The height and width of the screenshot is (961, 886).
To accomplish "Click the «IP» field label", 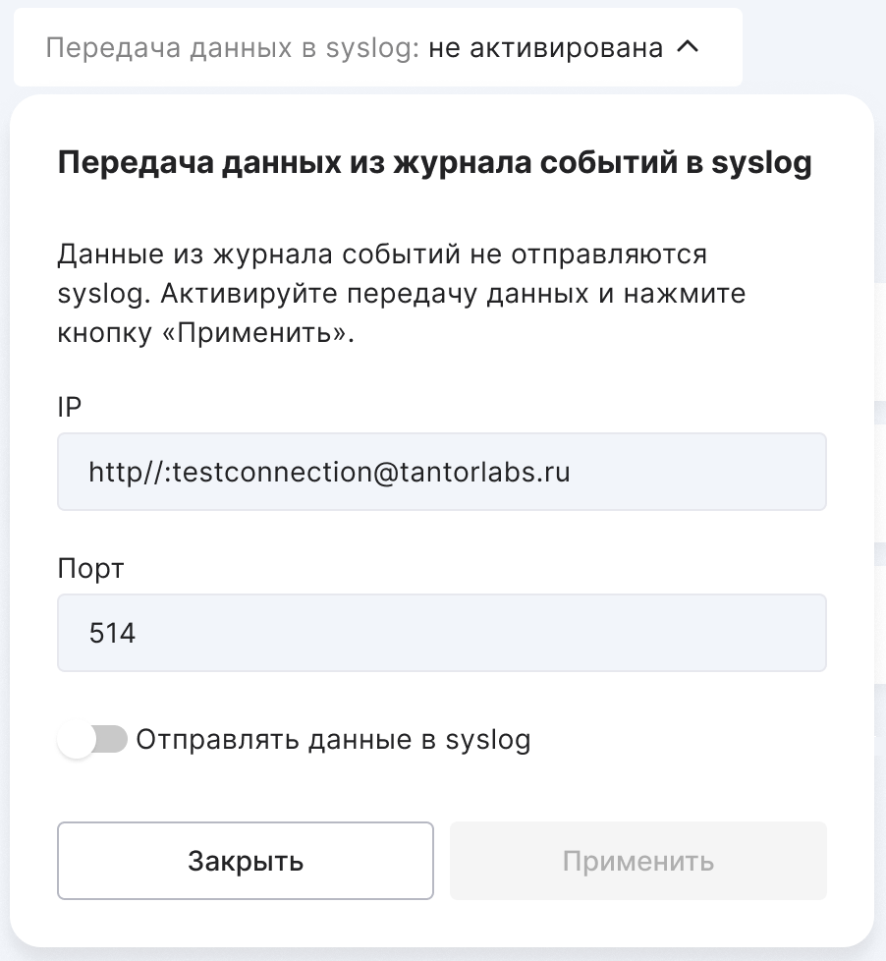I will (70, 408).
